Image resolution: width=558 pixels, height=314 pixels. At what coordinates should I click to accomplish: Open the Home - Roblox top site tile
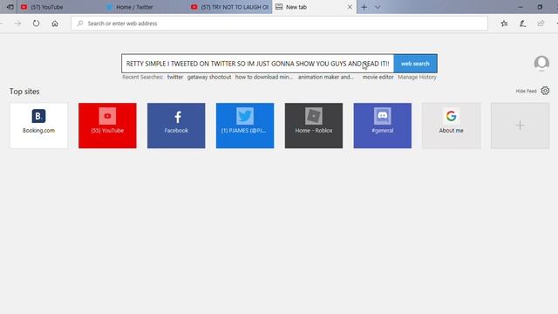click(x=314, y=126)
